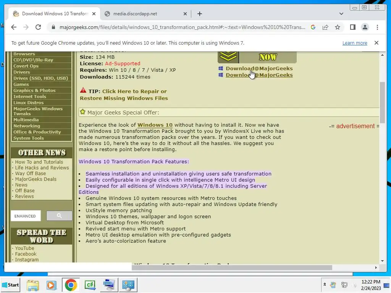
Task: Select Drives (SSD, HDD, USB) category
Action: [x=40, y=78]
